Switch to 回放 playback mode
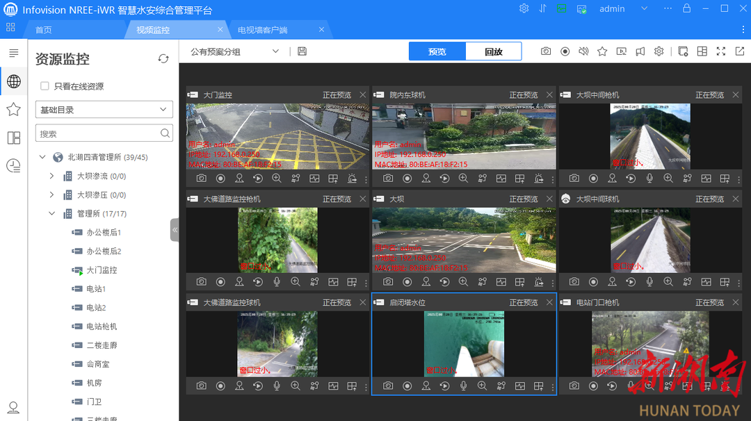 click(494, 51)
